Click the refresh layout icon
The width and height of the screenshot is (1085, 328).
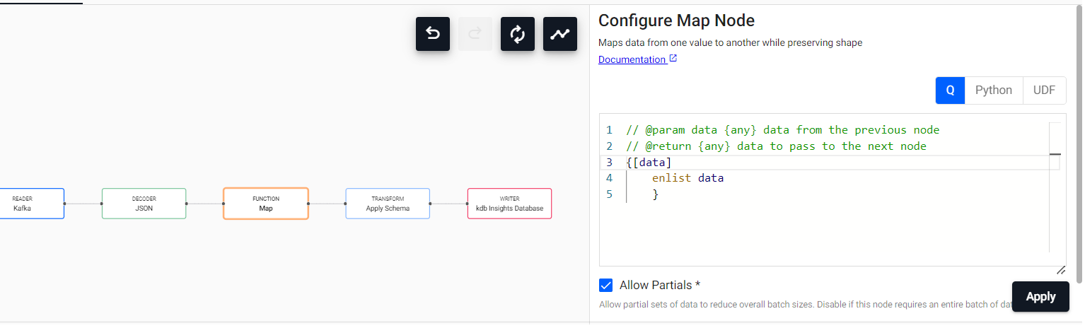(x=518, y=34)
